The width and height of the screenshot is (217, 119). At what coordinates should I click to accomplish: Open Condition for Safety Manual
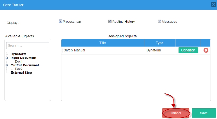(188, 50)
